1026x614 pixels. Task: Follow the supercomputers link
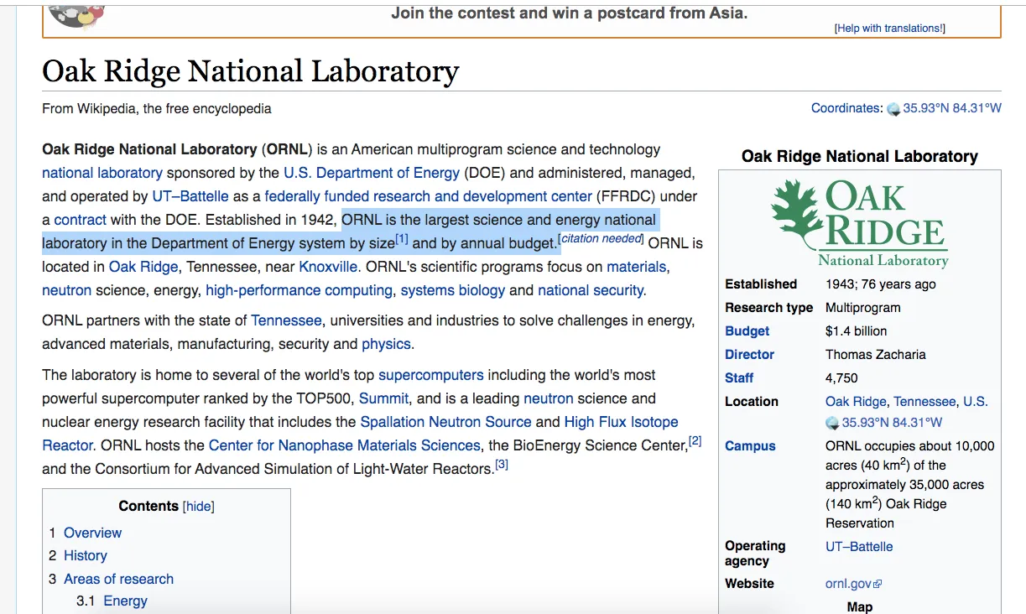(431, 375)
